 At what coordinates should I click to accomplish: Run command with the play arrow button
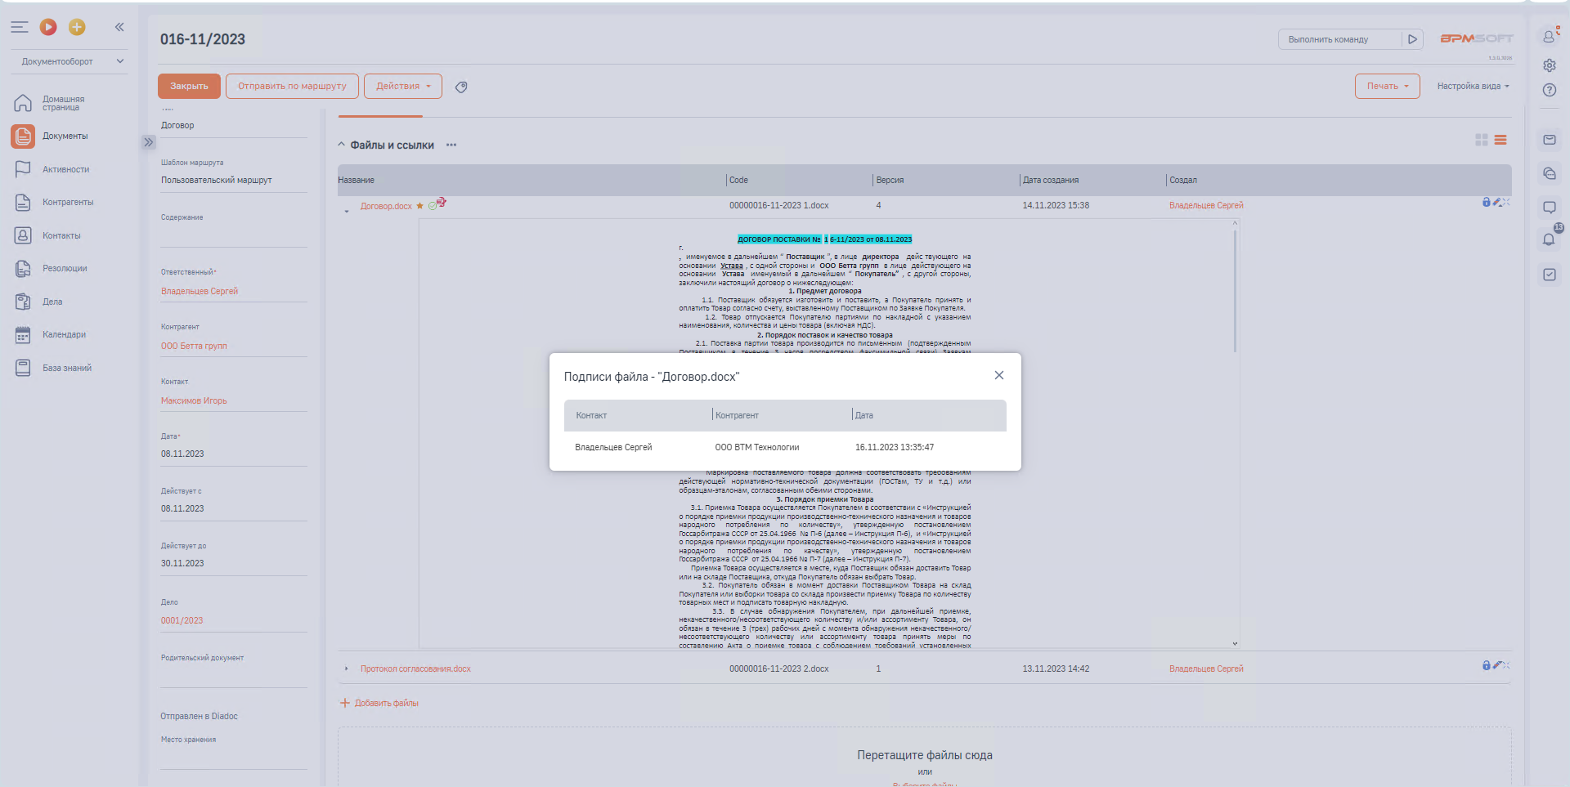coord(1412,39)
